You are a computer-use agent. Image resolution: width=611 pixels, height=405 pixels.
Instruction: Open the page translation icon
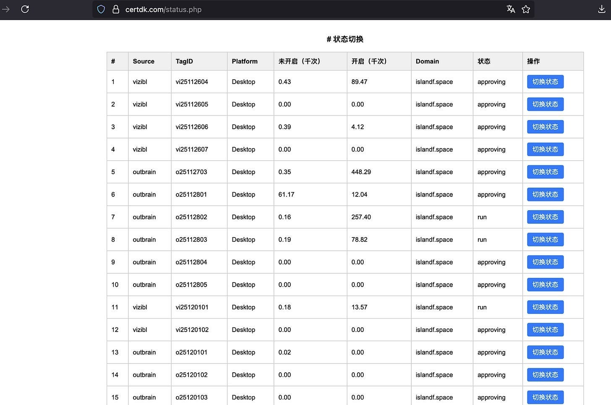tap(511, 9)
